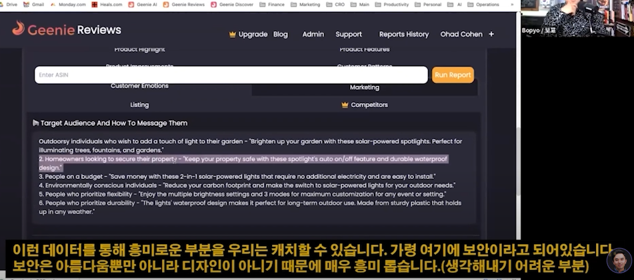Click the round profile avatar in corner
This screenshot has height=280, width=634.
click(x=619, y=261)
